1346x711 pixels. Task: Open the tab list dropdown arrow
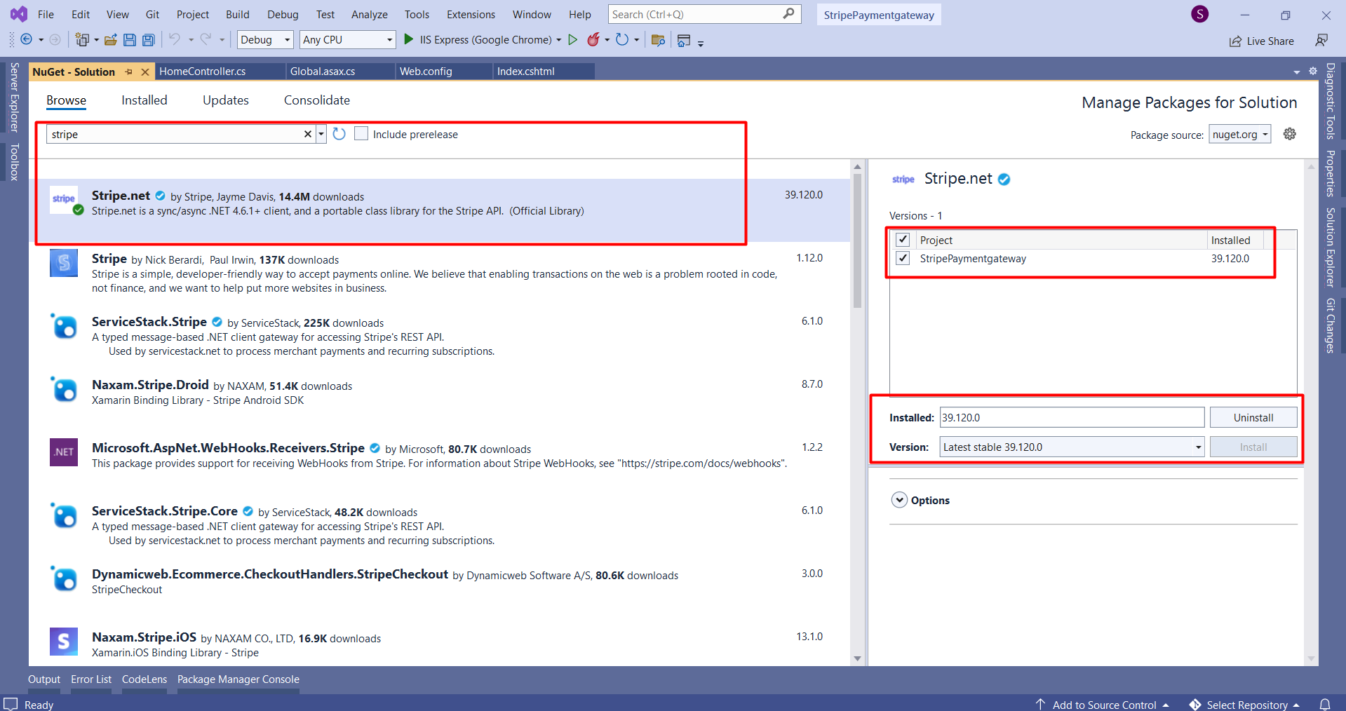click(x=1297, y=72)
